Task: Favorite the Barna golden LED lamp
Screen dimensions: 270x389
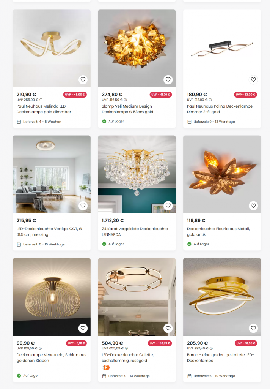Action: [x=253, y=328]
